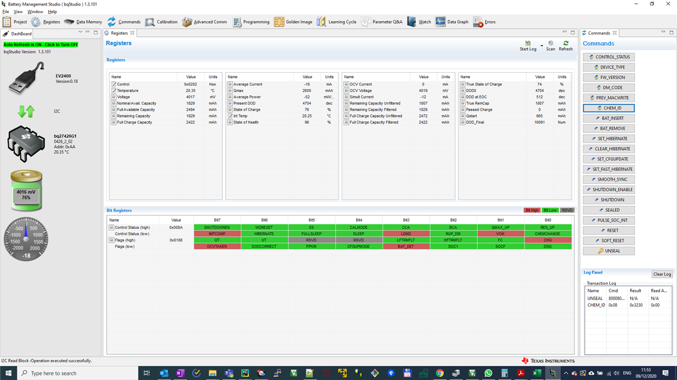The height and width of the screenshot is (380, 677).
Task: Send the DEVICE_TYPE command
Action: (x=609, y=67)
